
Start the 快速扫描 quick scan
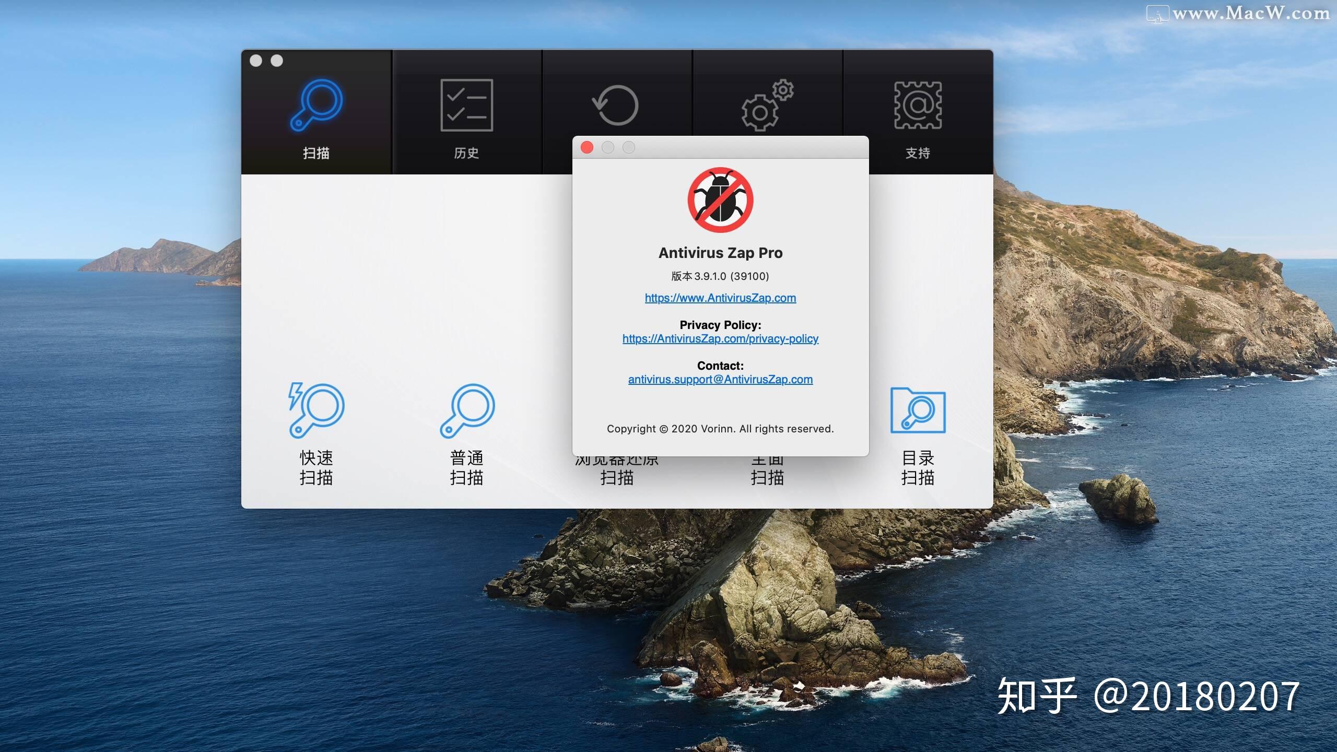click(316, 434)
